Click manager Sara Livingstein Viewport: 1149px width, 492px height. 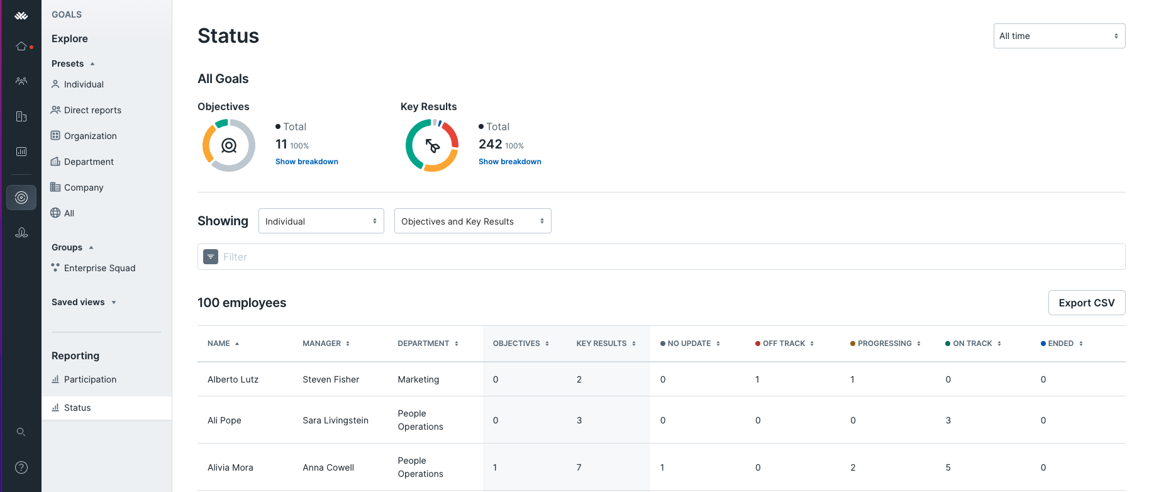336,420
